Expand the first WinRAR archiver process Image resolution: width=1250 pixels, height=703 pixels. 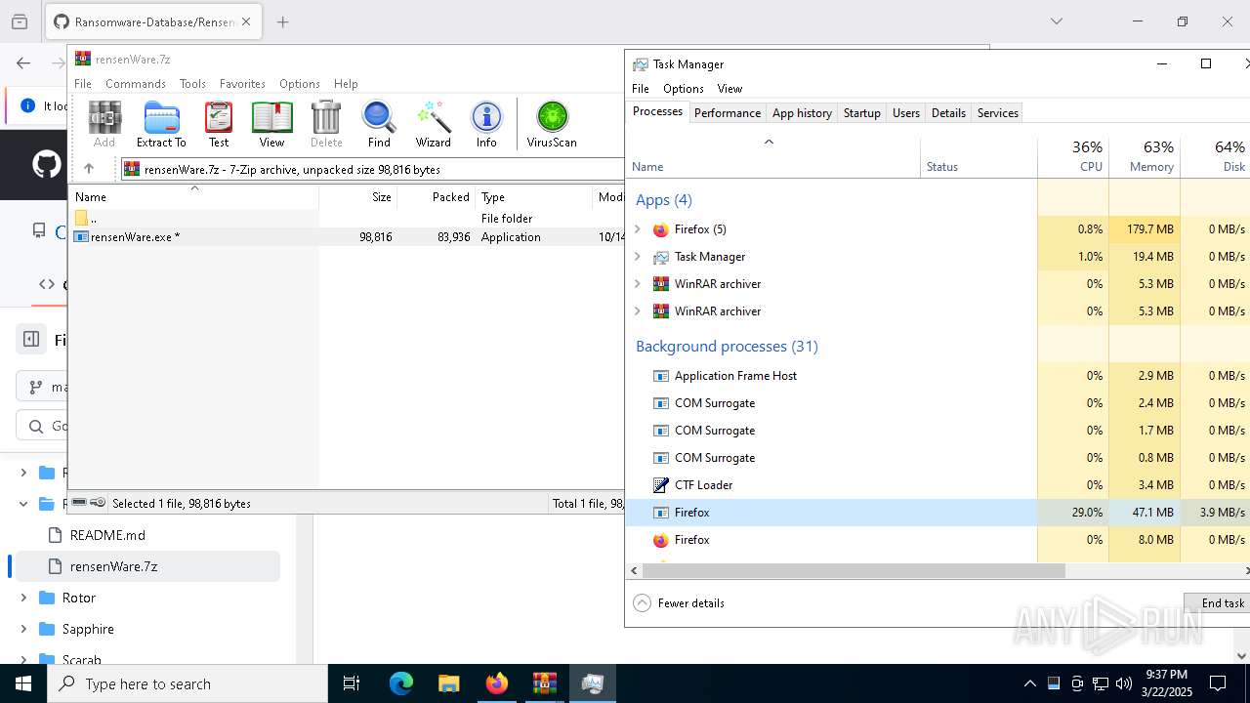tap(638, 284)
